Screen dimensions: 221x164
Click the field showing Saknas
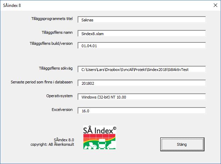142,20
